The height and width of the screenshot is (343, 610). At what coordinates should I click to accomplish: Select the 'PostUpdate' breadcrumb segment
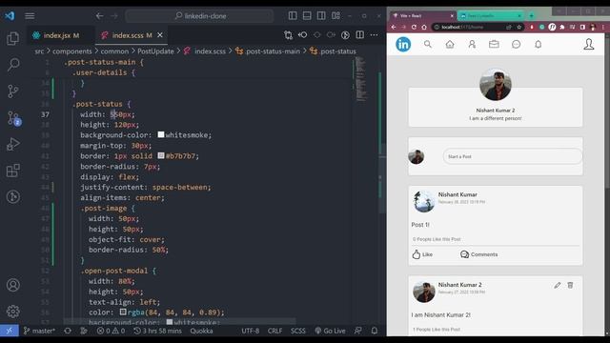[155, 51]
